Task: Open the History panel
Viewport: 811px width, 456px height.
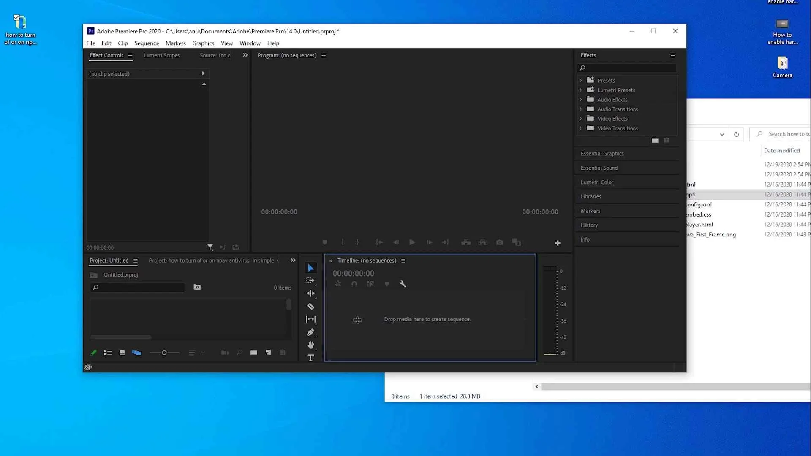Action: click(589, 225)
